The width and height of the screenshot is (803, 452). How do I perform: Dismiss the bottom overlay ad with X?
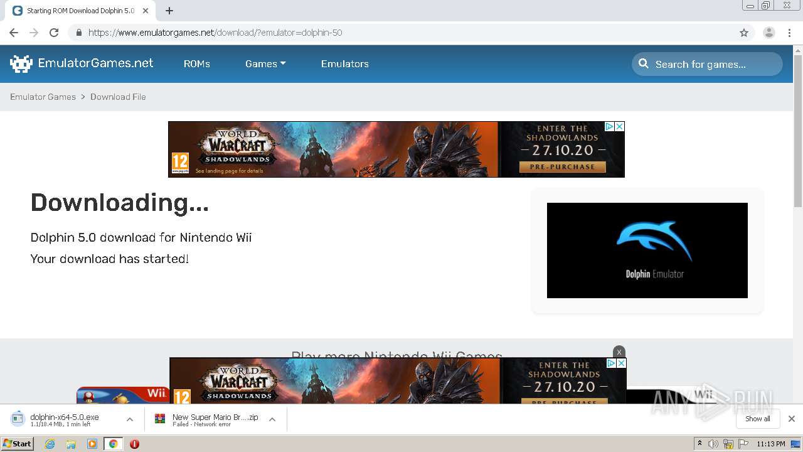(x=619, y=352)
